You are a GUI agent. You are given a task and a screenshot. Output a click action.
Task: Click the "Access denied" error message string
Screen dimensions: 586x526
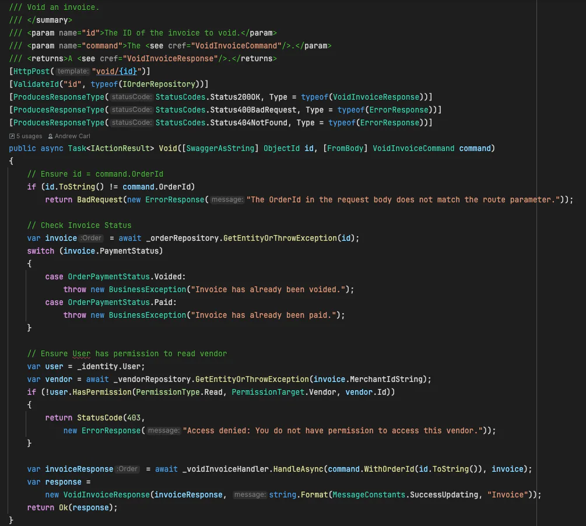click(332, 431)
